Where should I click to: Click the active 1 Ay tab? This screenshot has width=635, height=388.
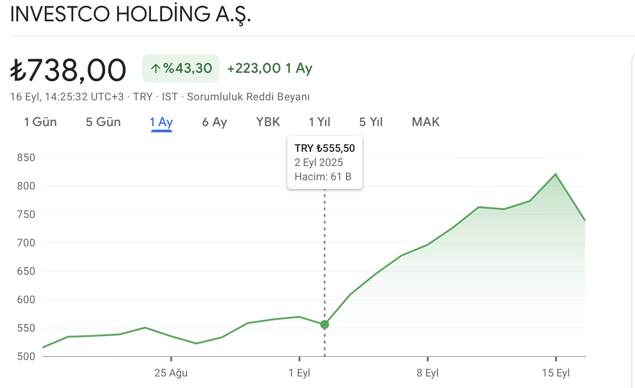(161, 122)
